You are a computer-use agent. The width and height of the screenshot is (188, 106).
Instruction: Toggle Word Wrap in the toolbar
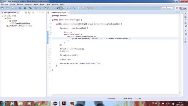64,8
